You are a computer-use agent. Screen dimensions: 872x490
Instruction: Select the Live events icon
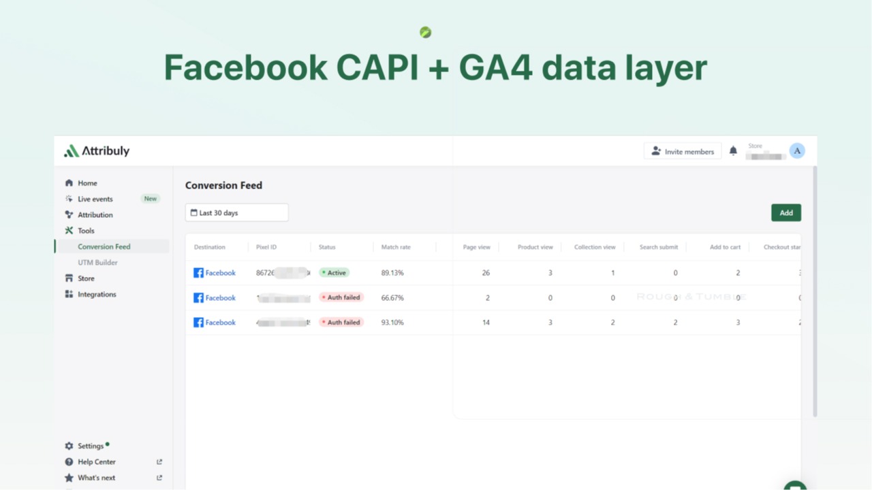(x=69, y=199)
